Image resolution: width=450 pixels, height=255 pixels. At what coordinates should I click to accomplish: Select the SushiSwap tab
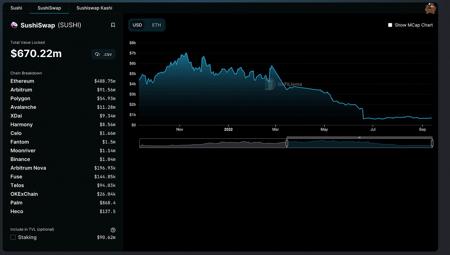click(49, 8)
